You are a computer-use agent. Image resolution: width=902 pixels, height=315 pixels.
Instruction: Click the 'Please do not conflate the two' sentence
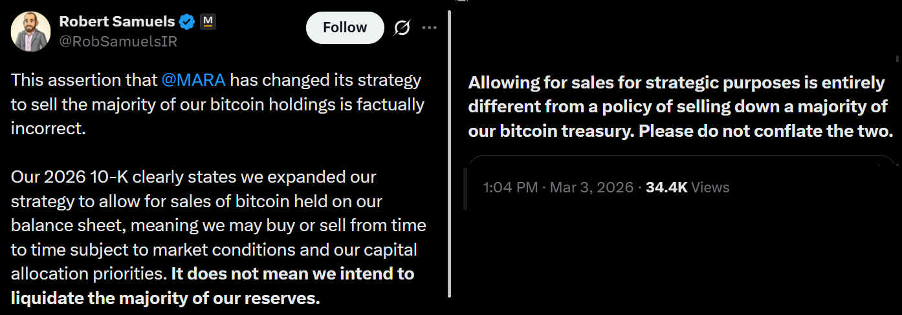(x=765, y=131)
